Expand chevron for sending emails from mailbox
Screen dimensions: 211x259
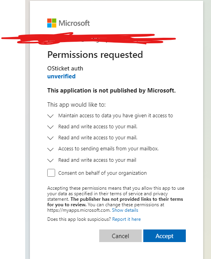[50, 149]
